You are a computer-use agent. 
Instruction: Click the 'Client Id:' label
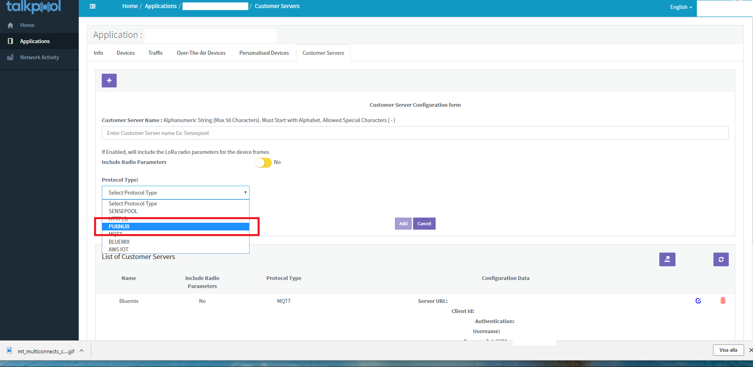463,311
